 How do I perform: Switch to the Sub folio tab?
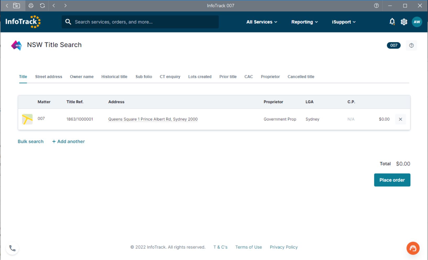click(144, 77)
